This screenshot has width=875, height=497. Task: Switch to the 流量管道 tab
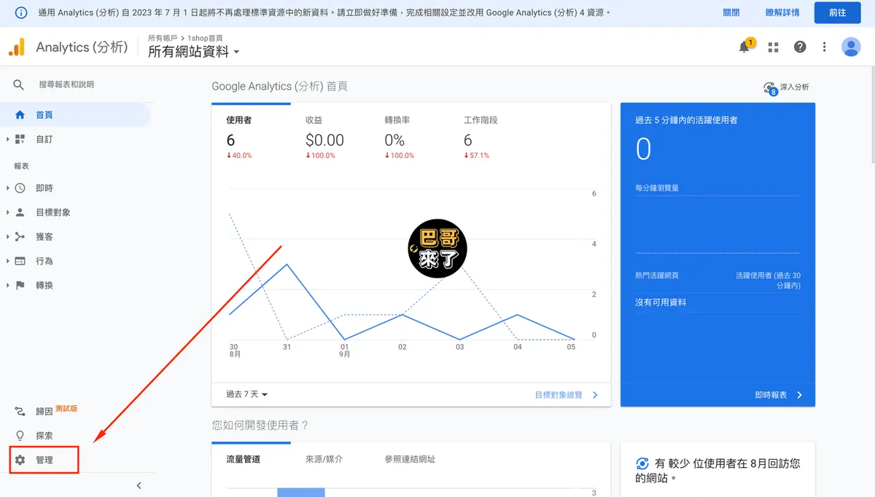click(252, 459)
